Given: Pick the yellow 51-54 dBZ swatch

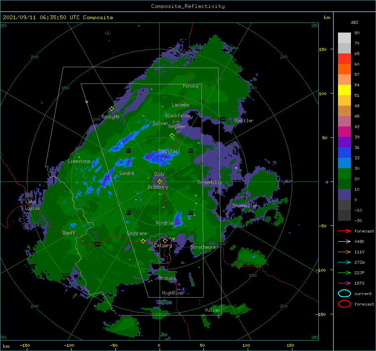Looking at the screenshot, I should point(344,90).
